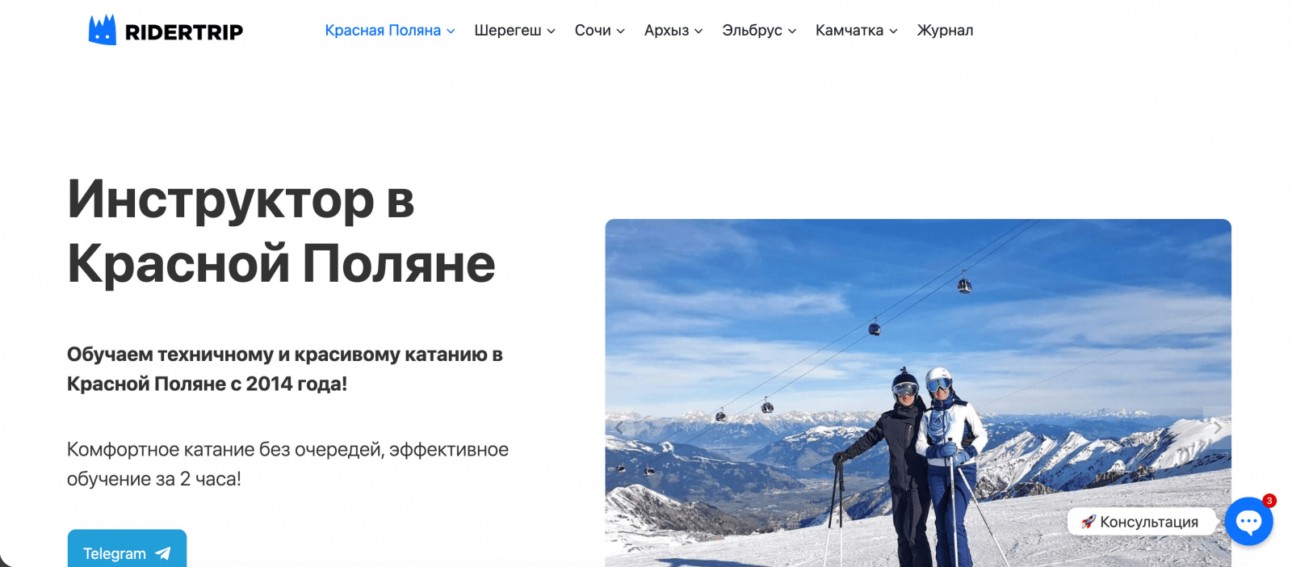
Task: Click the skiers photo in the slider
Action: [918, 393]
